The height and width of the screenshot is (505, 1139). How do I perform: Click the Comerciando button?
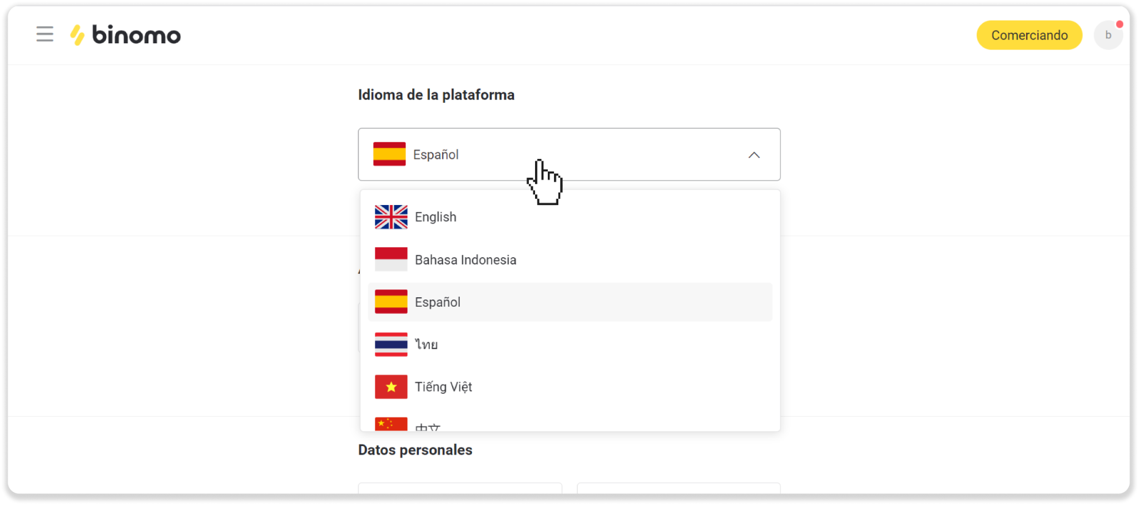click(1029, 35)
